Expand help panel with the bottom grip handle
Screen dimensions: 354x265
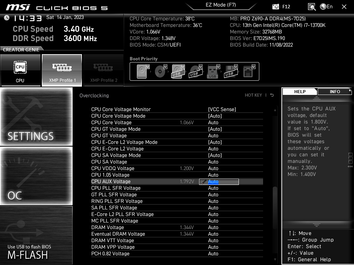[x=316, y=225]
